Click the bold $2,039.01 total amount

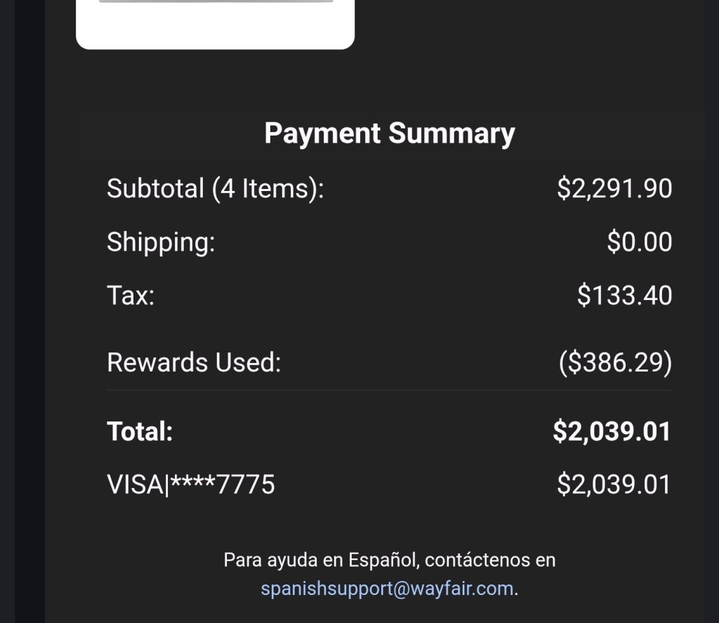click(x=612, y=431)
